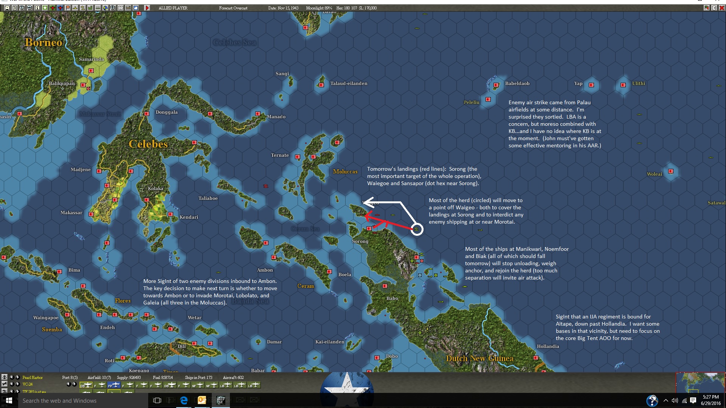The image size is (726, 408).
Task: Click the globe map icon in toolbar
Action: [x=105, y=8]
